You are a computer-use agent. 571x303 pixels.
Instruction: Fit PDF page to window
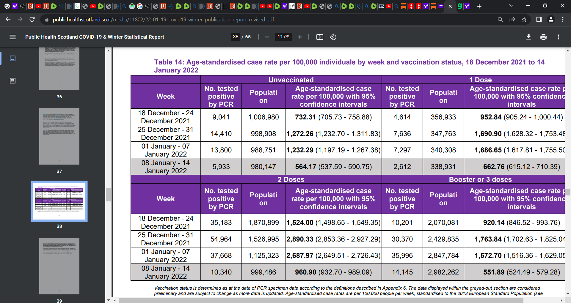pos(320,37)
